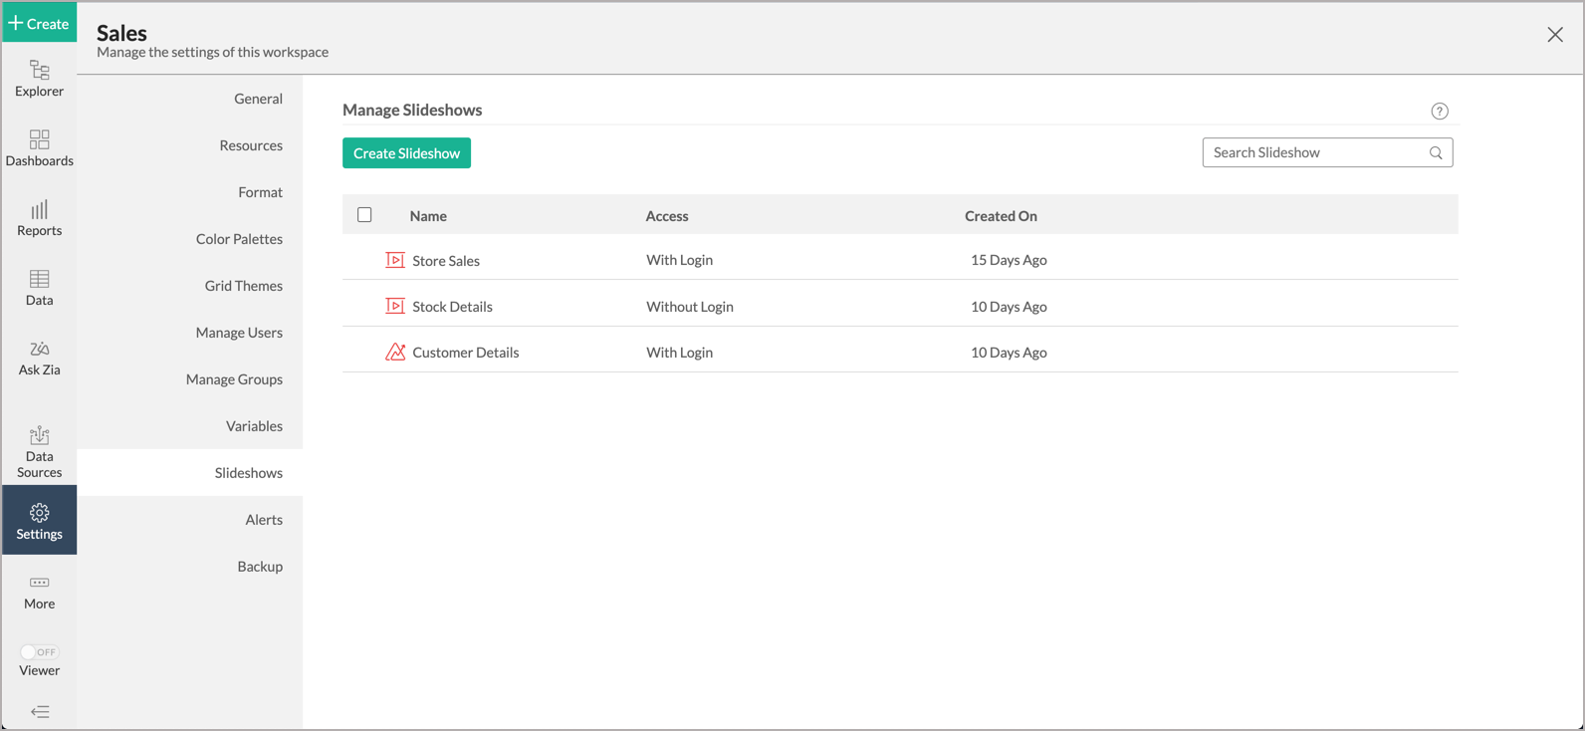The height and width of the screenshot is (731, 1585).
Task: Open the Data section icon
Action: coord(39,279)
